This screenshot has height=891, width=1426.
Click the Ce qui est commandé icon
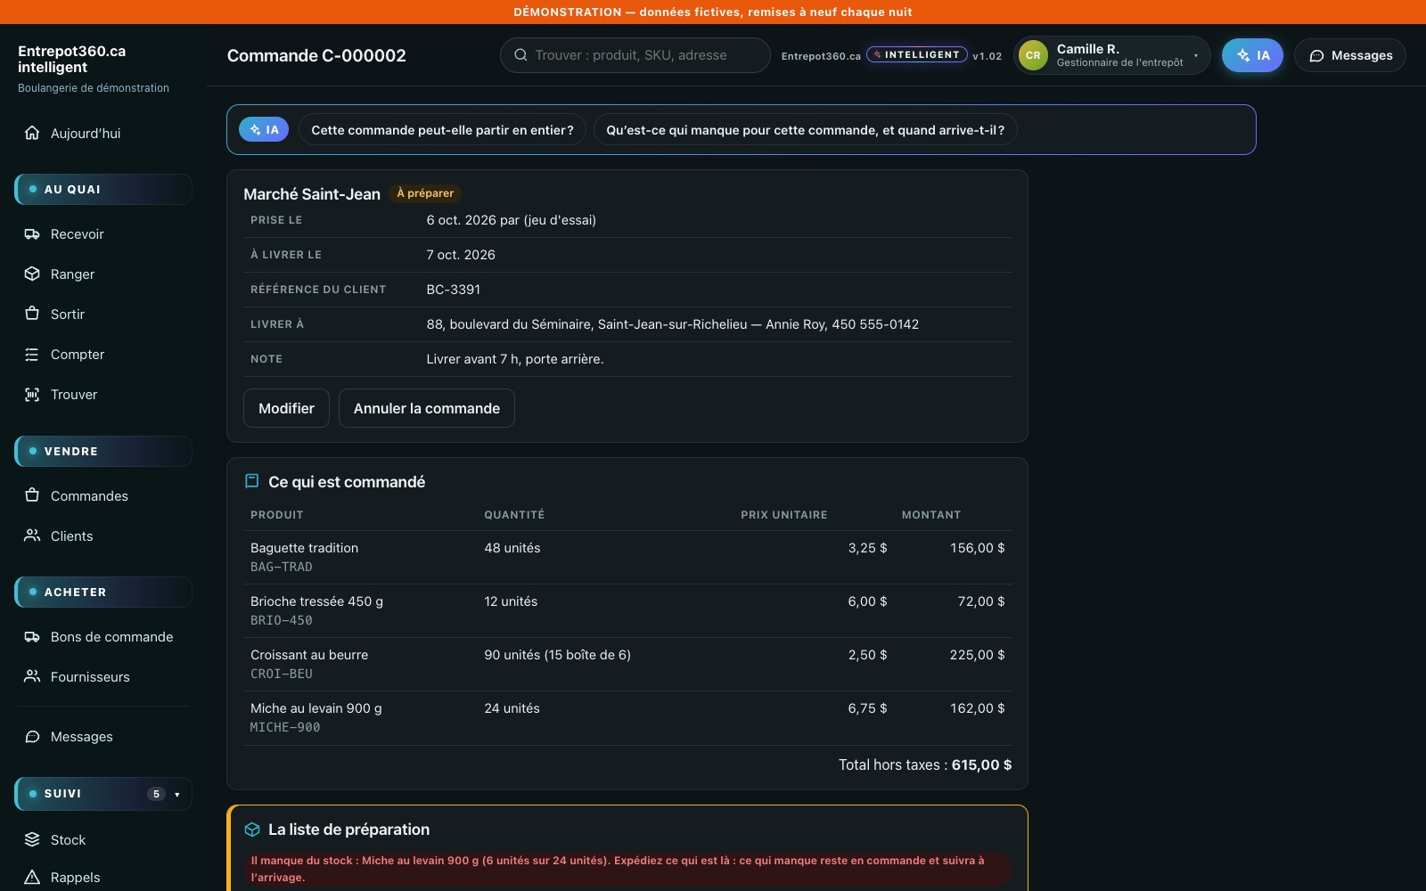tap(252, 481)
